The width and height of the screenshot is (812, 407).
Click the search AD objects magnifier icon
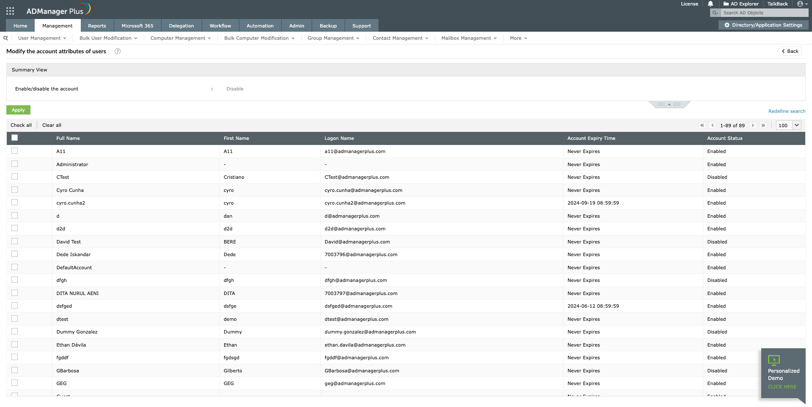click(716, 13)
